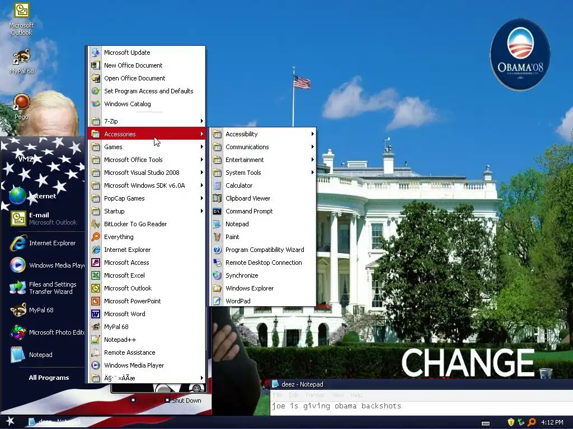Click Program Compatibility Wizard icon
Image resolution: width=573 pixels, height=429 pixels.
coord(217,250)
